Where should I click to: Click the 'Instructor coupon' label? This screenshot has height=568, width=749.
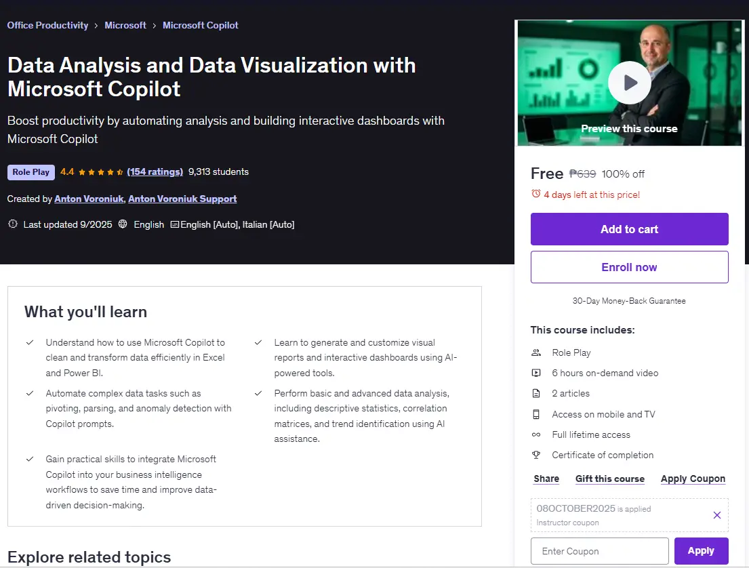[x=567, y=523]
